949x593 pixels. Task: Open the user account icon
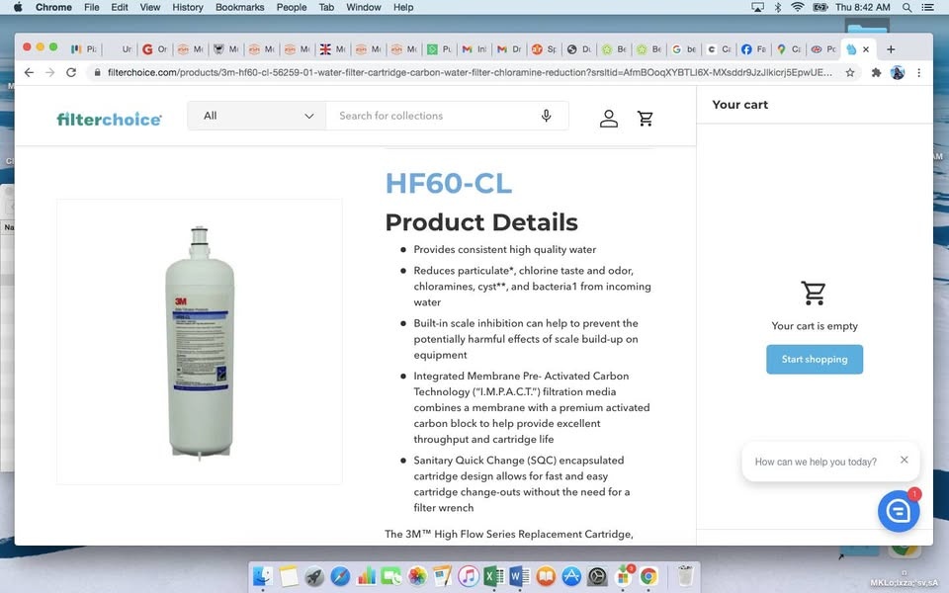[609, 118]
